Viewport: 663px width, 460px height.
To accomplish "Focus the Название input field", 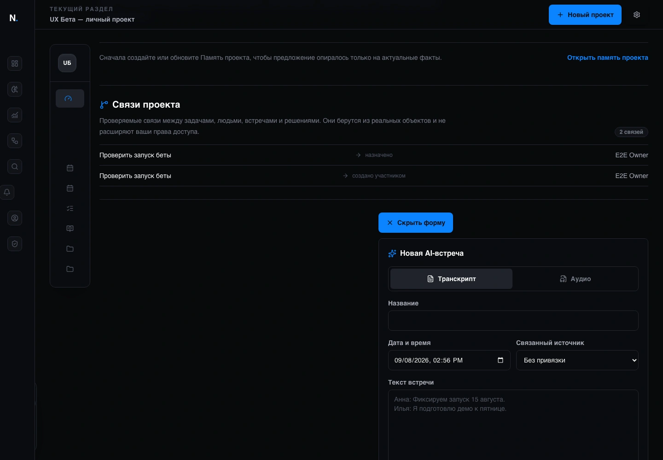I will [513, 321].
